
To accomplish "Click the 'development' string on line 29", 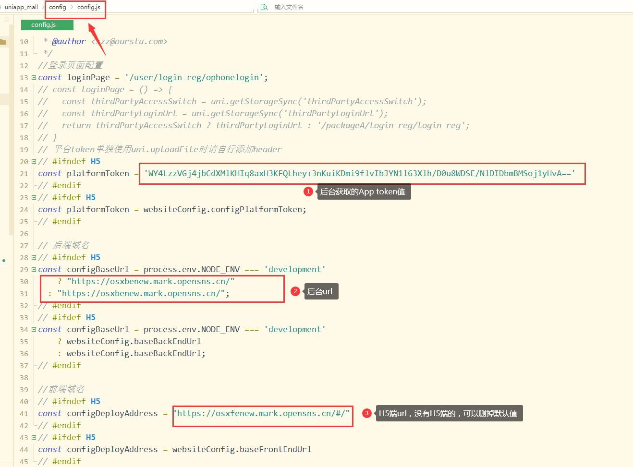I will coord(294,269).
